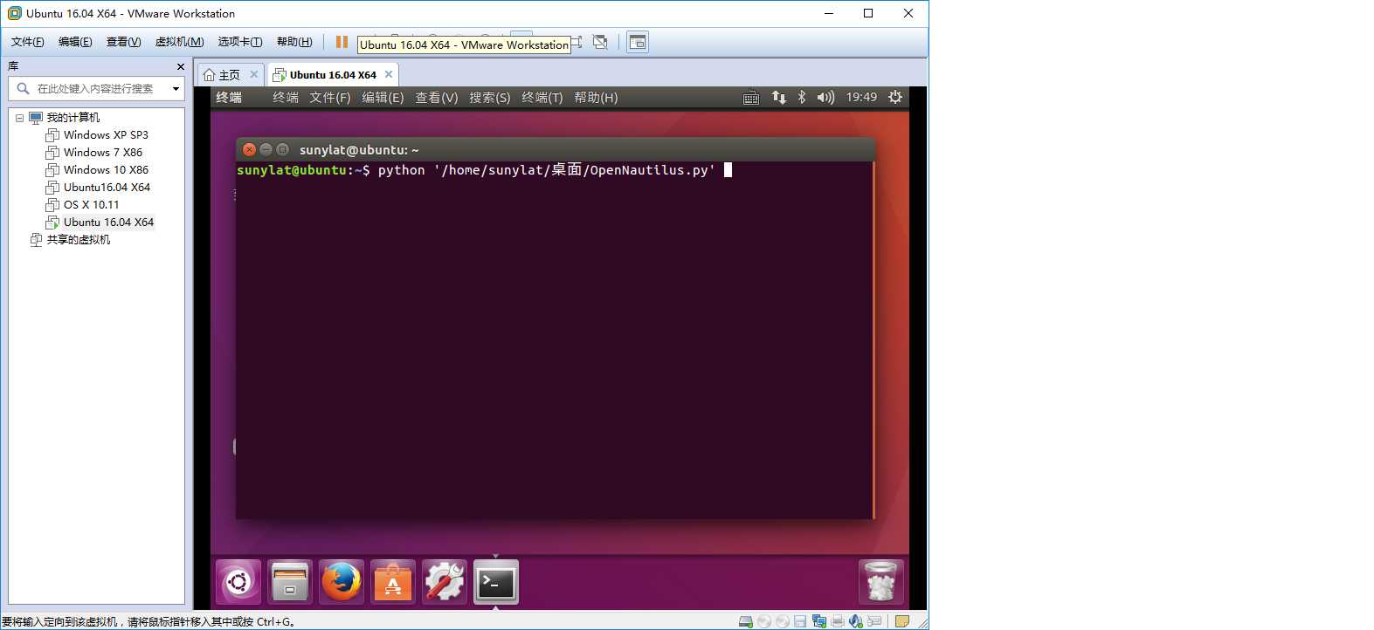This screenshot has height=630, width=1374.
Task: Open the session gear menu icon
Action: [x=895, y=98]
